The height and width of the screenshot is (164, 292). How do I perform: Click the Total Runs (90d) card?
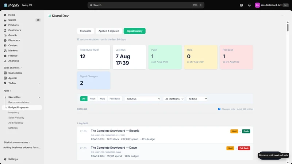[x=94, y=57]
